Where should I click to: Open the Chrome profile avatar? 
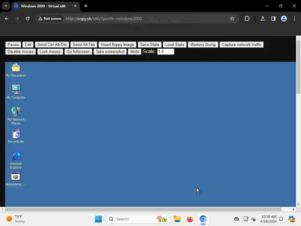point(284,19)
